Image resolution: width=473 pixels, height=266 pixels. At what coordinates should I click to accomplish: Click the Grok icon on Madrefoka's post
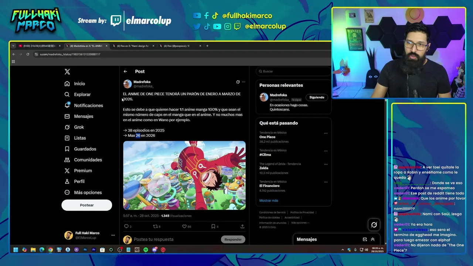(238, 82)
